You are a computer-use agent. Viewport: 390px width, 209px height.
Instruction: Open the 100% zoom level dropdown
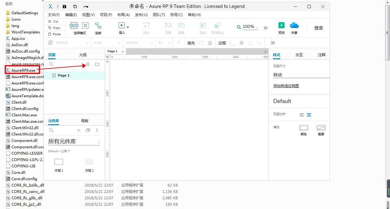tap(248, 27)
